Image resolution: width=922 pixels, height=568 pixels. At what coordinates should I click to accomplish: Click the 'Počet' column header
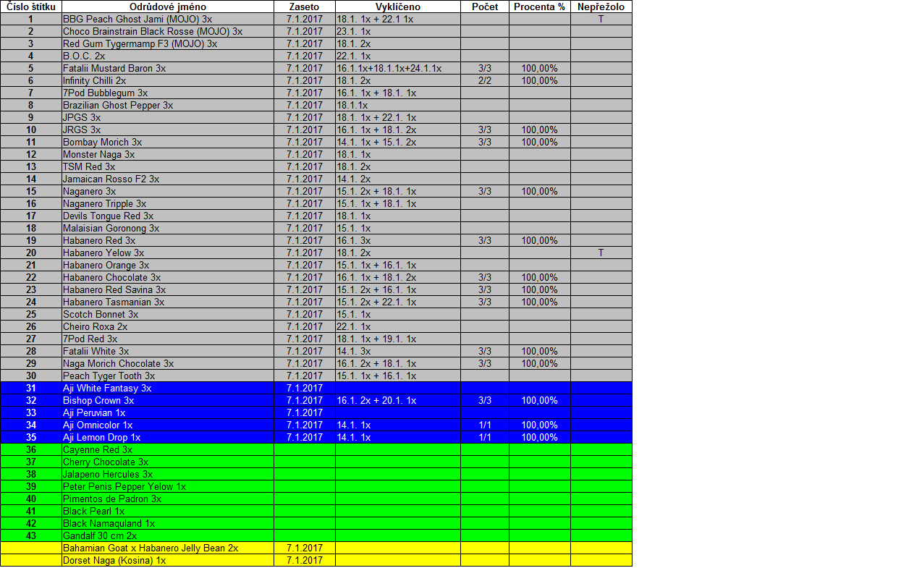point(484,7)
